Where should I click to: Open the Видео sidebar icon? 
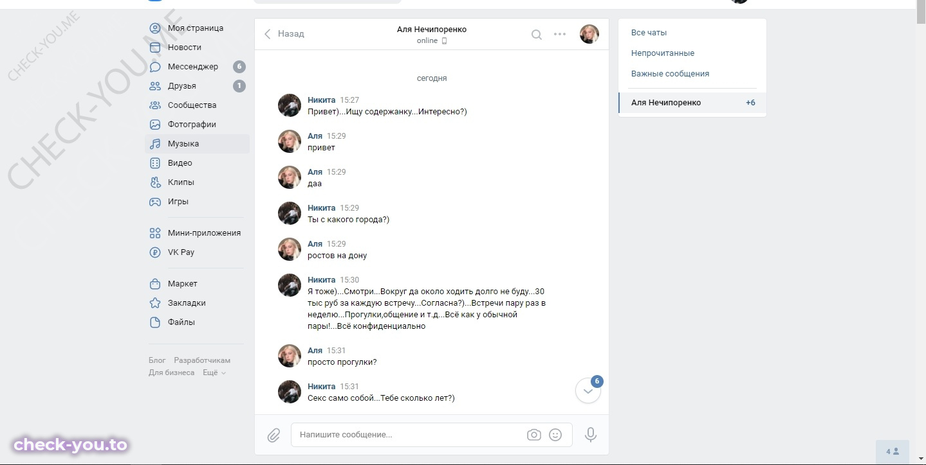(x=155, y=163)
